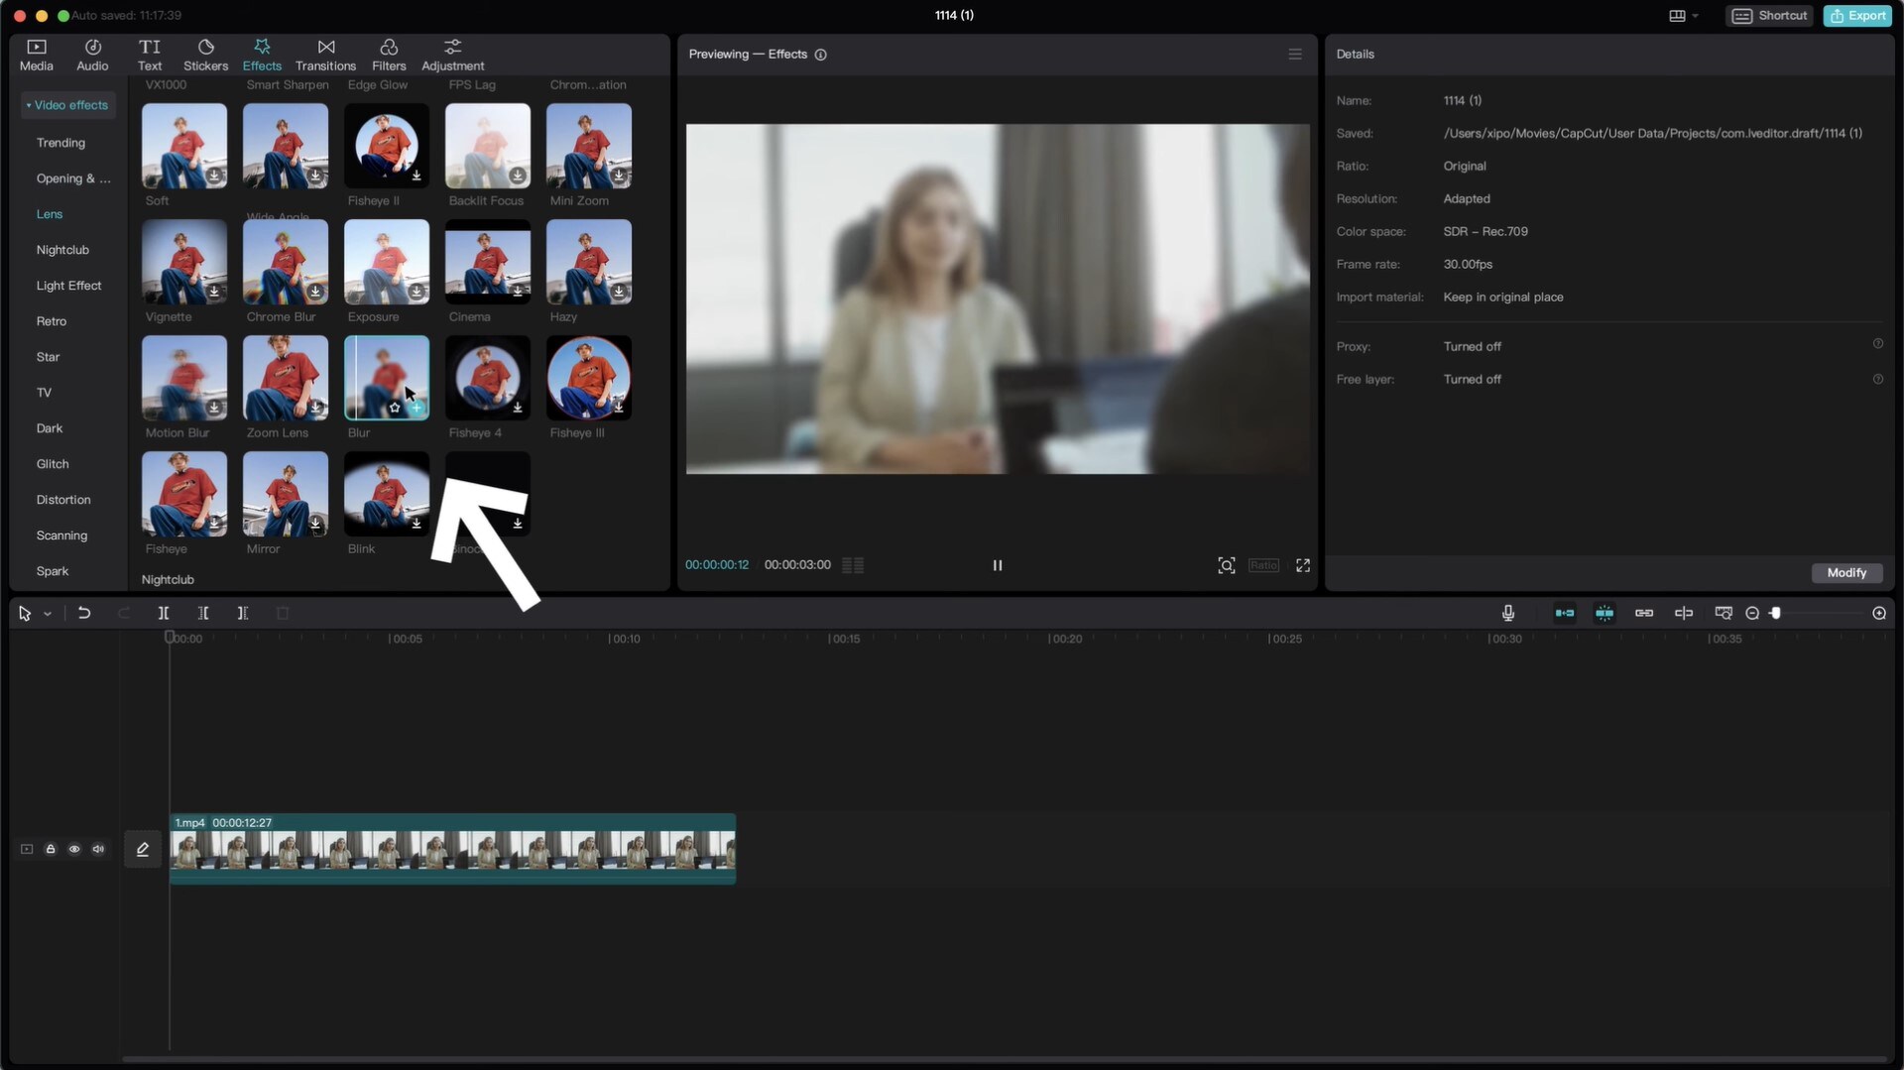Adjust the timeline zoom slider handle
1904x1070 pixels.
click(1776, 614)
